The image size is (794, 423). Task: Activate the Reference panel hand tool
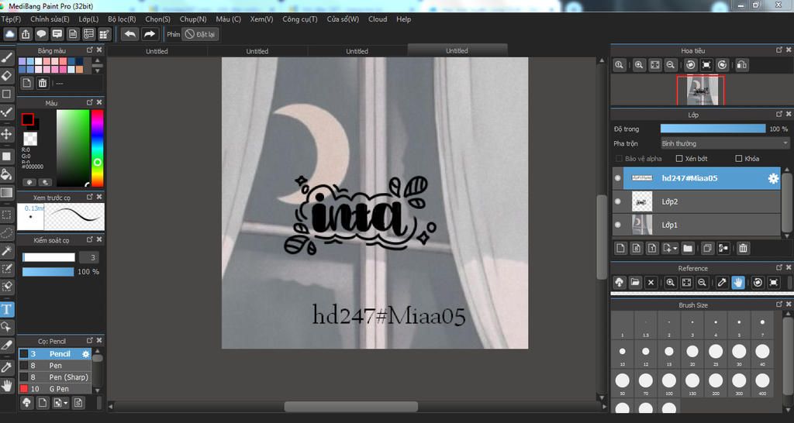point(738,282)
